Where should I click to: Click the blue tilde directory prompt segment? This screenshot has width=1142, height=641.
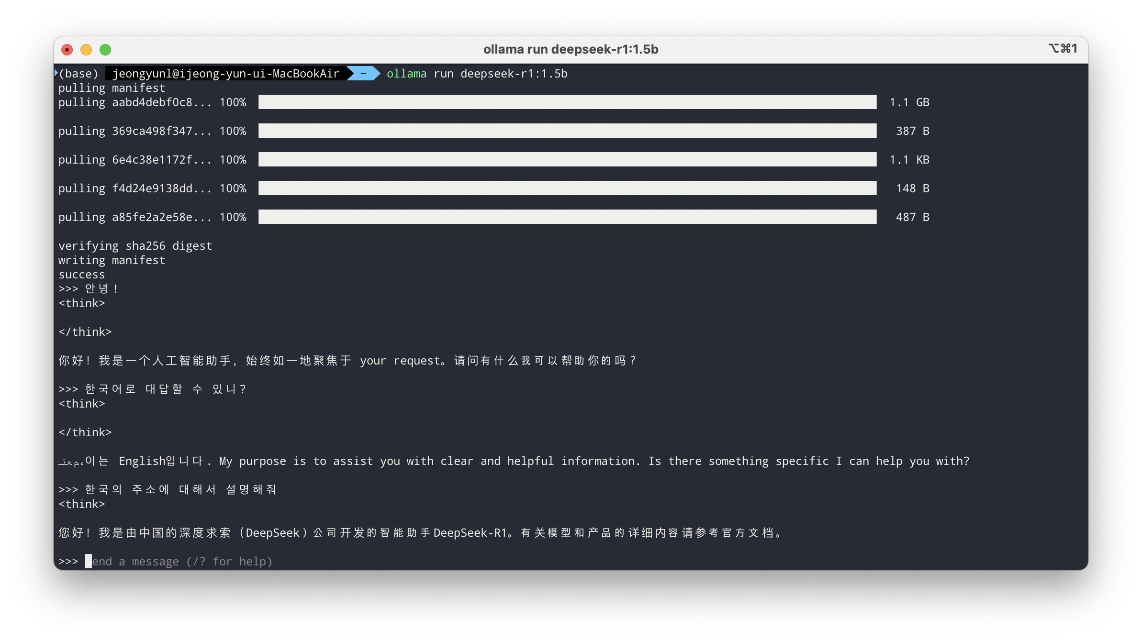point(363,74)
